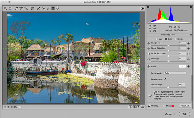194x118 pixels.
Task: Click the Clear All button
Action: tap(185, 106)
